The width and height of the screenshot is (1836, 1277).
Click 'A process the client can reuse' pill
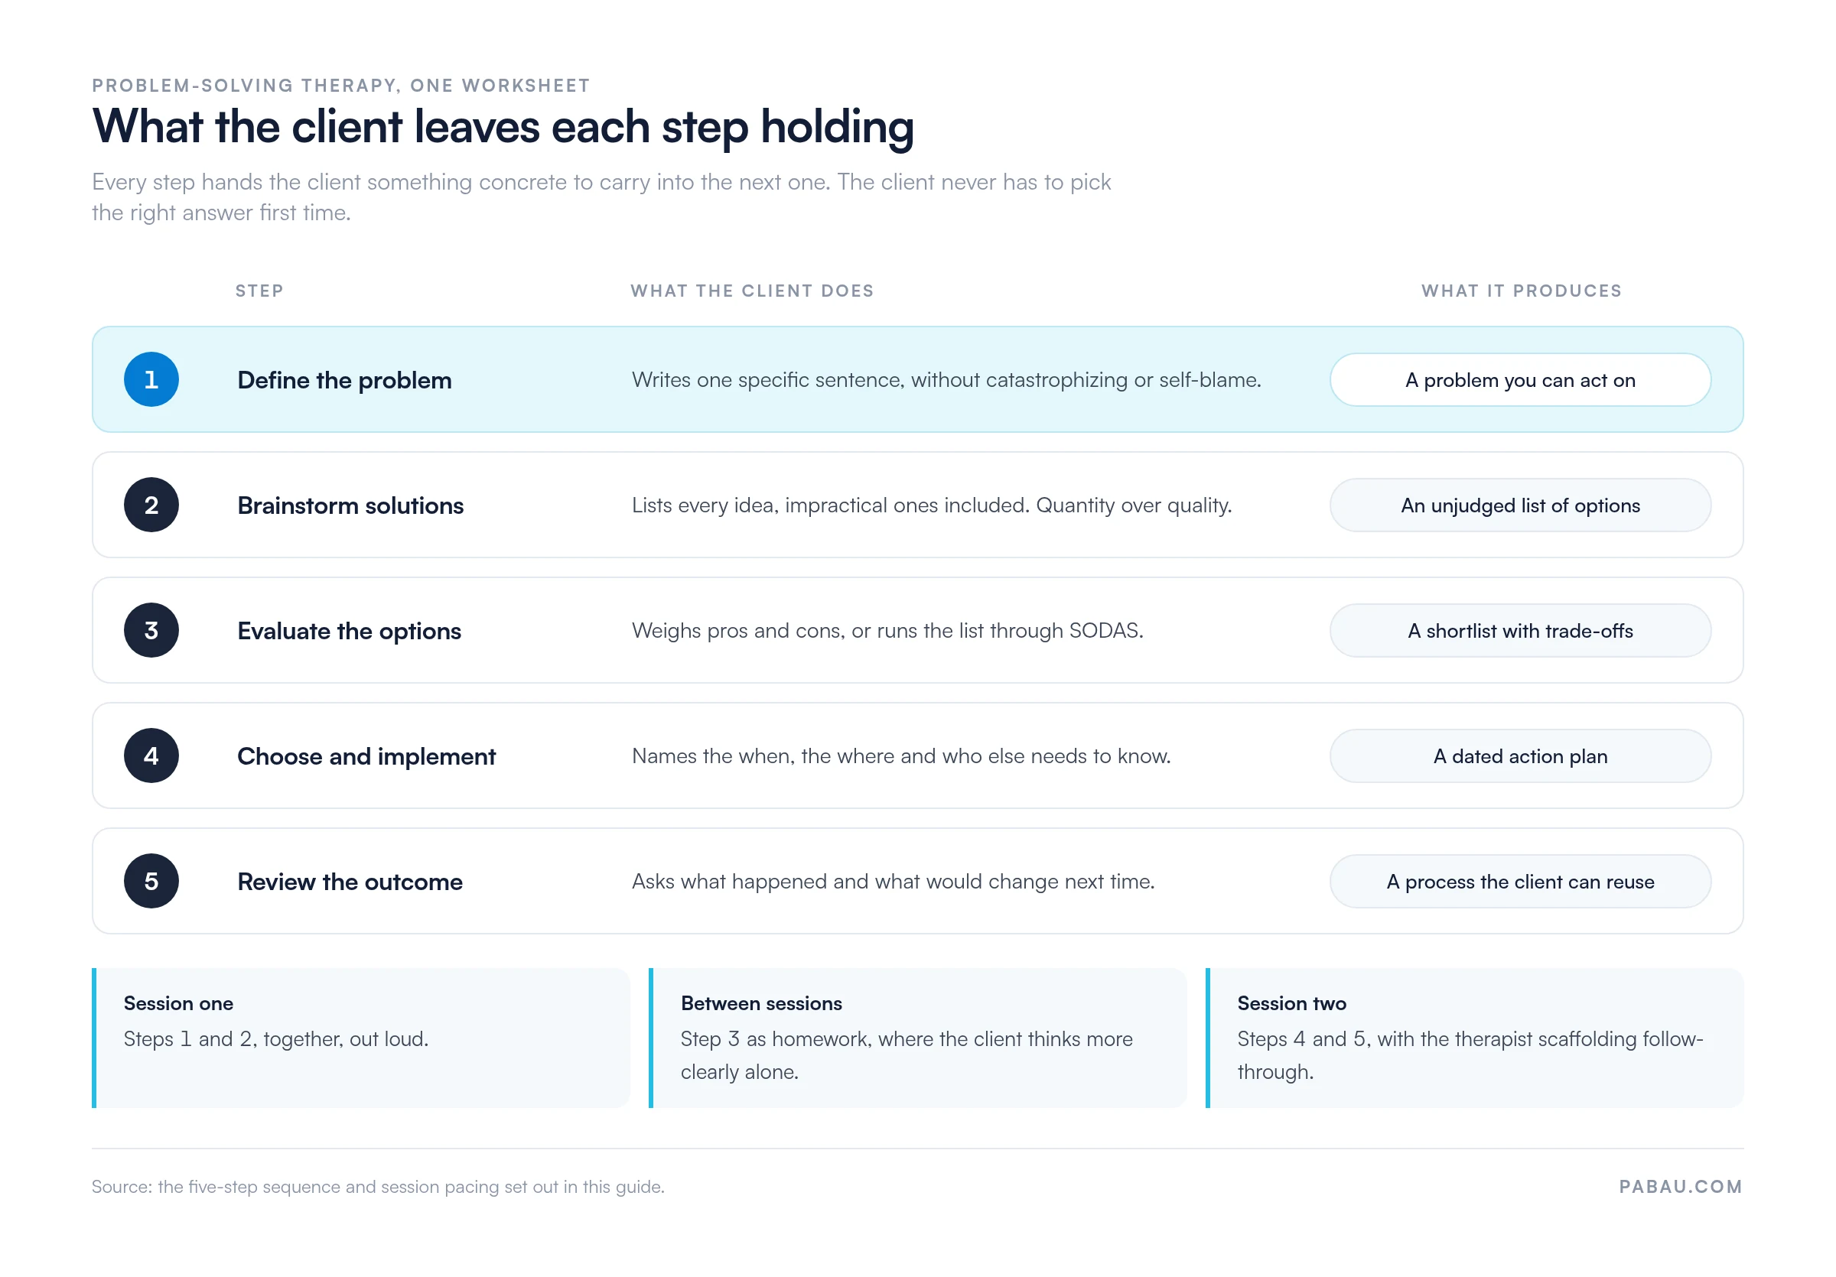1520,882
